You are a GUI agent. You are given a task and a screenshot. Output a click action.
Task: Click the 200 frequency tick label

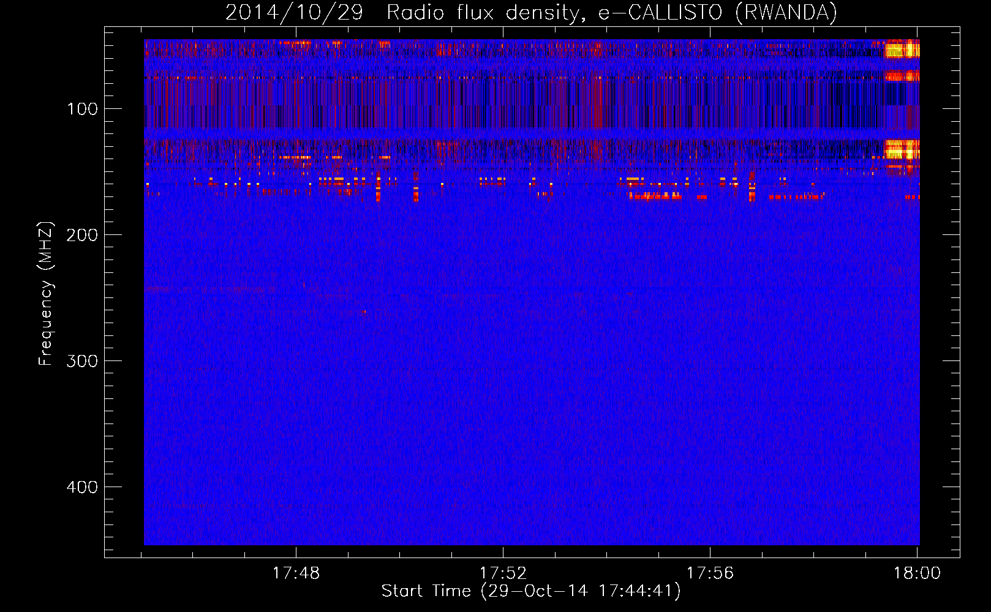[x=82, y=235]
